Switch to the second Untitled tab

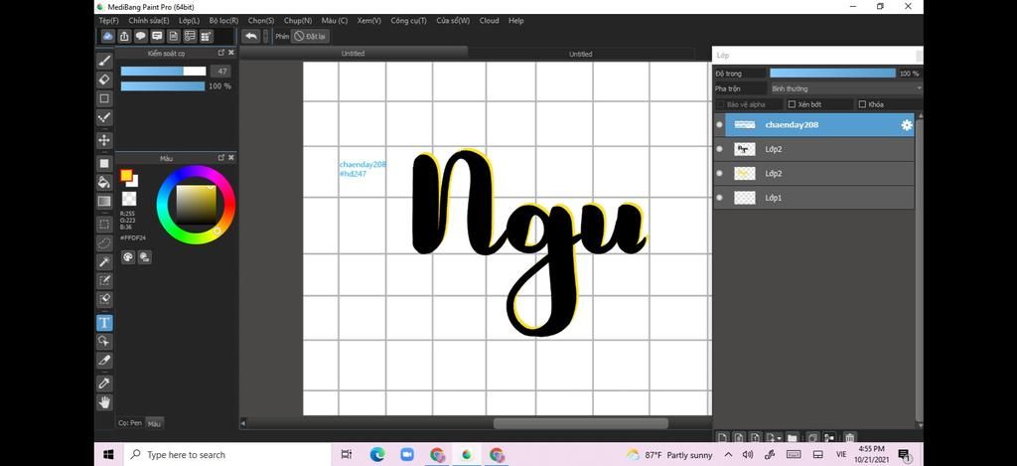(x=580, y=54)
